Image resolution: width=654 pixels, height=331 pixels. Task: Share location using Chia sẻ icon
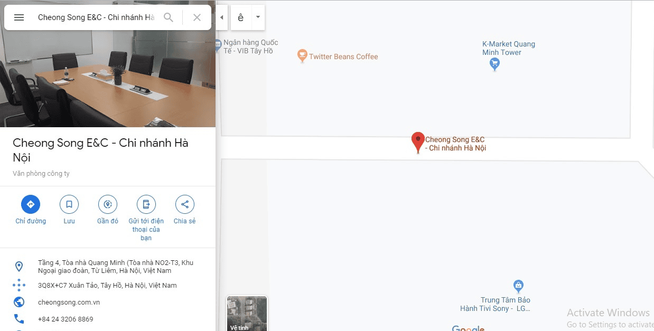click(x=184, y=204)
